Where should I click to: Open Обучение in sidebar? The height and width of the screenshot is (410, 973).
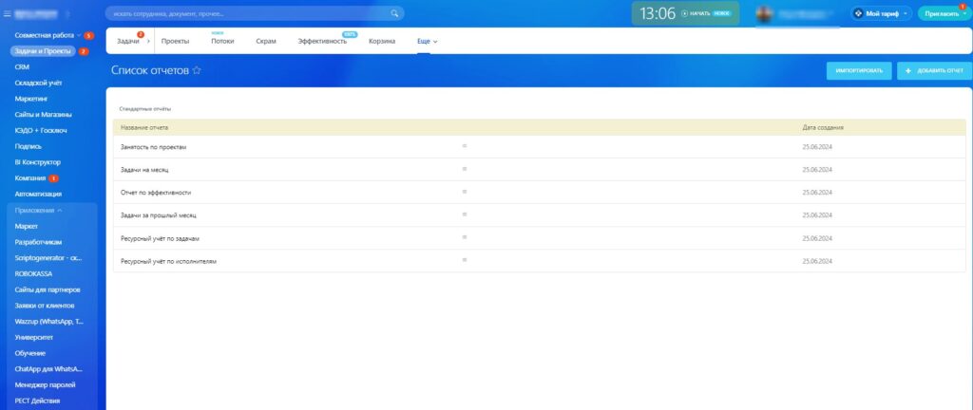coord(29,353)
